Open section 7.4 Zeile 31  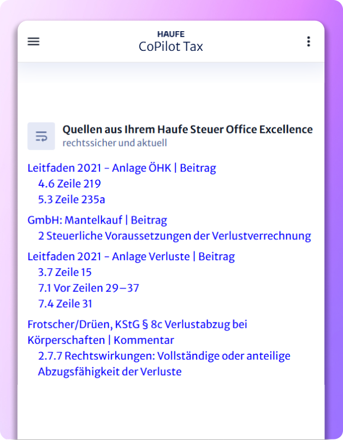pos(65,303)
